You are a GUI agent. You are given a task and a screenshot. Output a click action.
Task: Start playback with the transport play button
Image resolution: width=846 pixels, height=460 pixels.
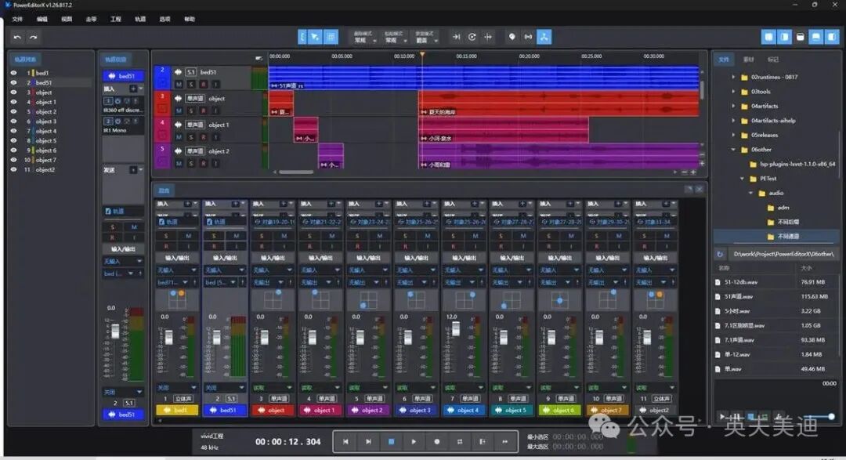point(414,442)
